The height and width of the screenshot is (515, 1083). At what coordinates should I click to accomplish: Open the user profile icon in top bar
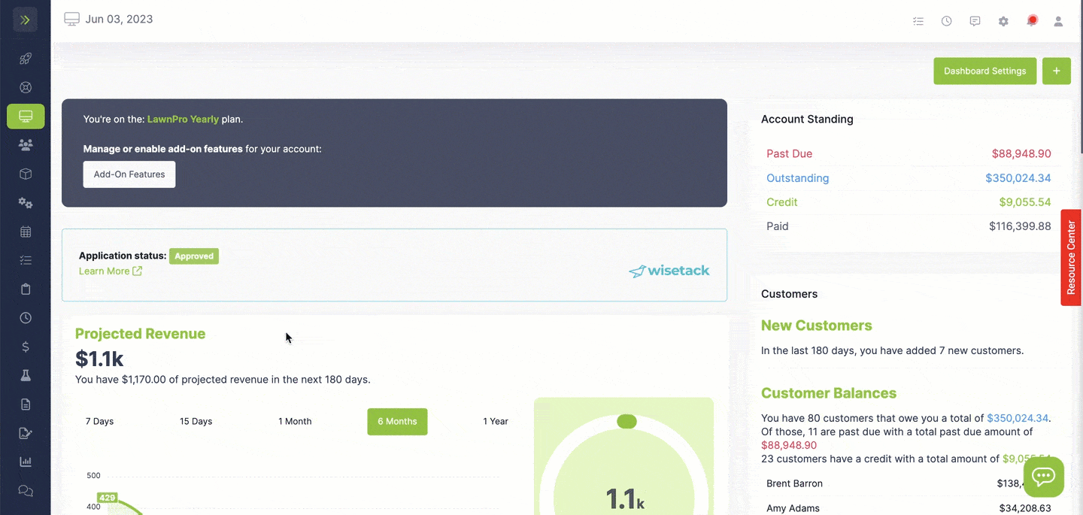point(1058,21)
